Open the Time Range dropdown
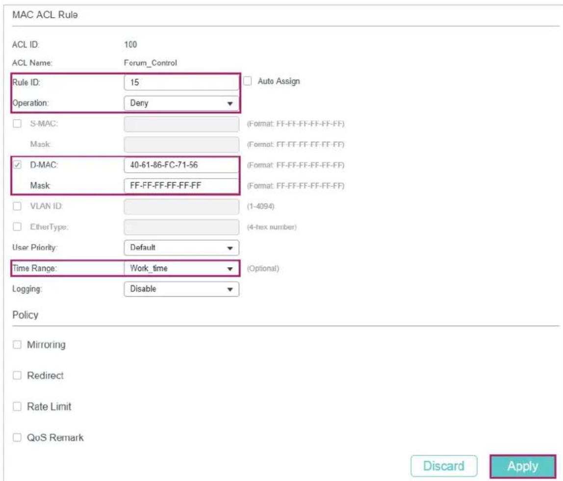563x481 pixels. (181, 269)
